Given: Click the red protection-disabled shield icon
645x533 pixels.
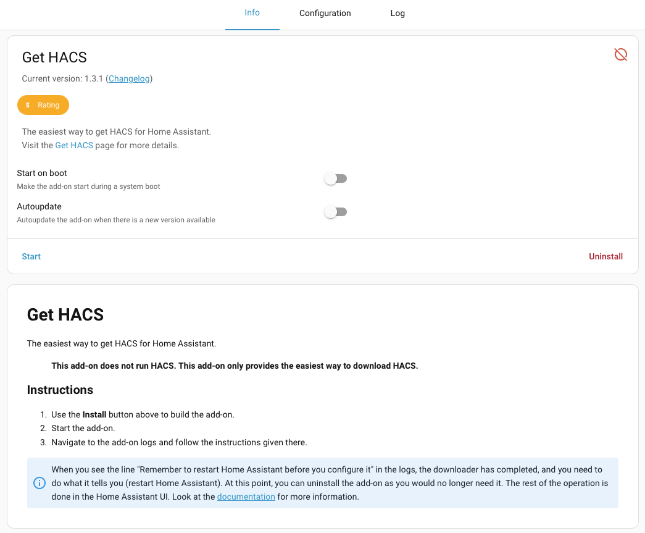Looking at the screenshot, I should point(620,54).
